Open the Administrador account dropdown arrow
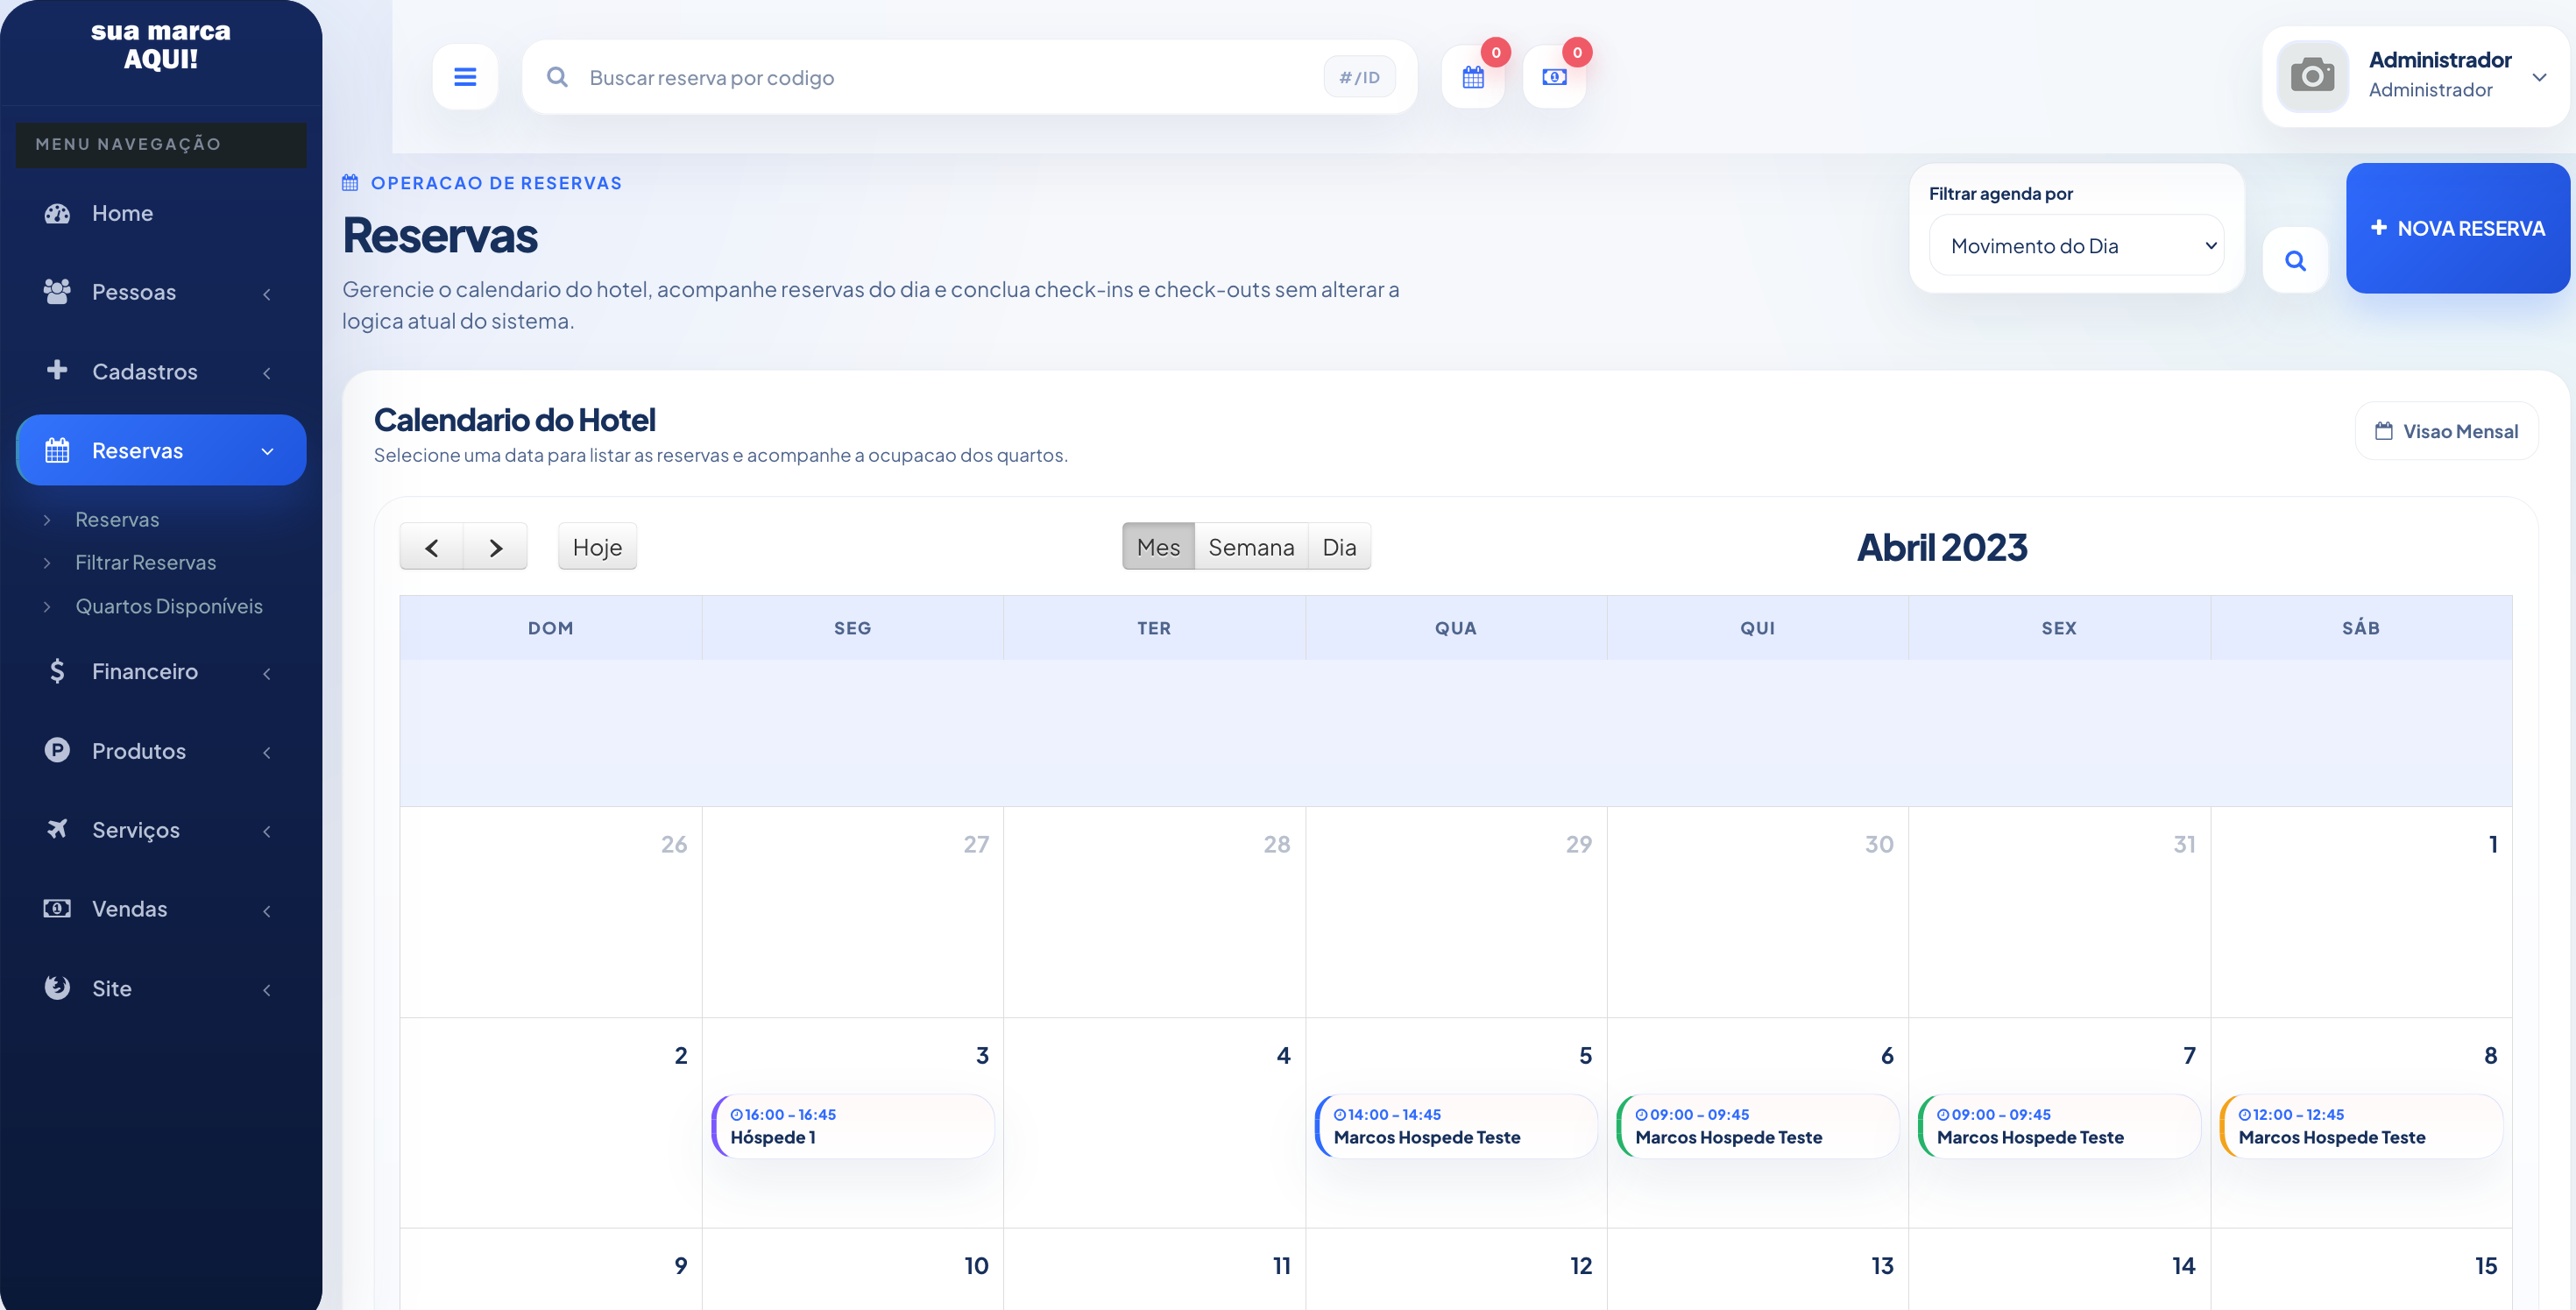The image size is (2576, 1310). point(2540,77)
